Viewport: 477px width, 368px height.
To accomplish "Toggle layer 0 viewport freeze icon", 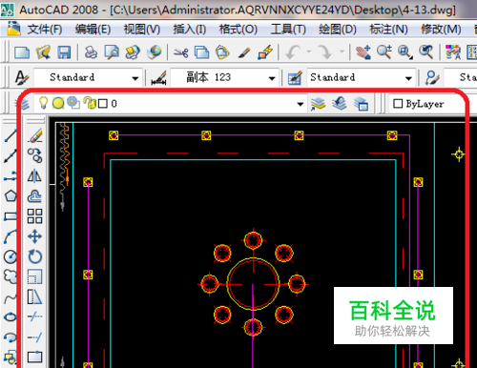I will [x=73, y=103].
